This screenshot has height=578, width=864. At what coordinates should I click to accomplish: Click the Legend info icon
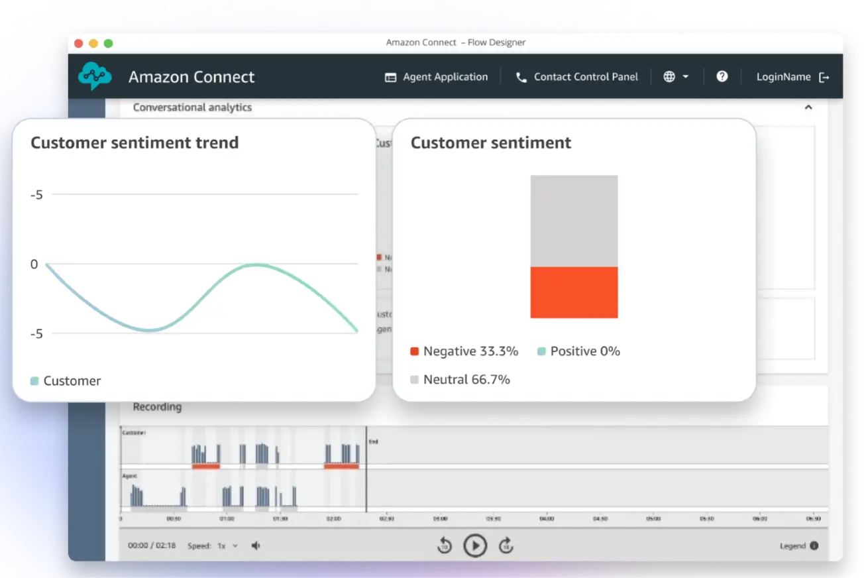[814, 546]
